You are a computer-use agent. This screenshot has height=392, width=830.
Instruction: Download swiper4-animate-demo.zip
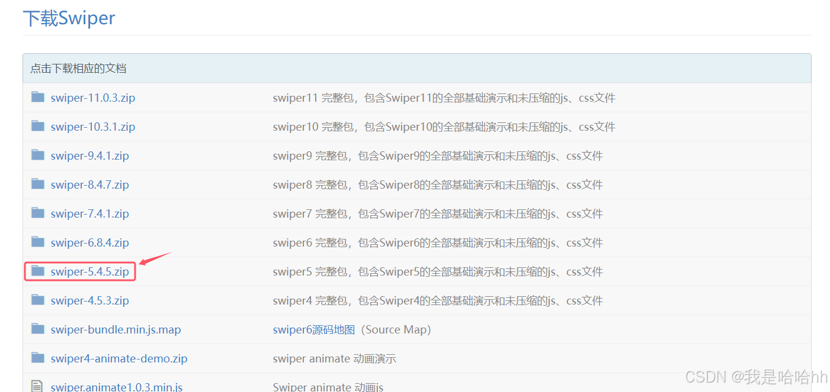pyautogui.click(x=119, y=359)
